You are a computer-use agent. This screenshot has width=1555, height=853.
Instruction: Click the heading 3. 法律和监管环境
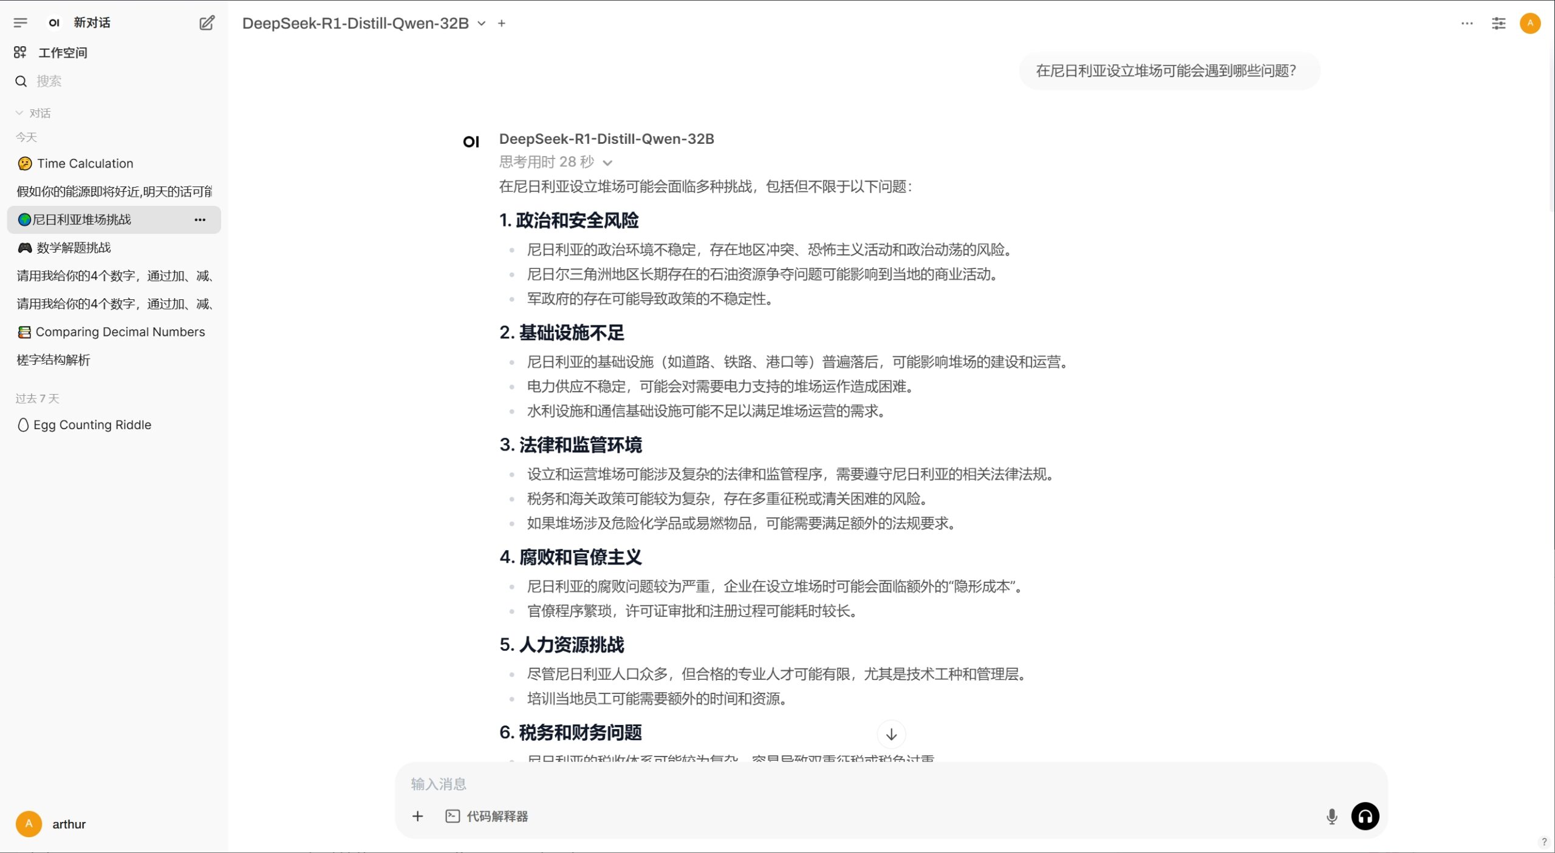point(570,445)
